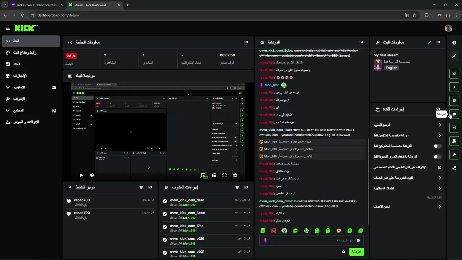Toggle the activity feed lightning widget button
The image size is (462, 260).
click(x=454, y=87)
